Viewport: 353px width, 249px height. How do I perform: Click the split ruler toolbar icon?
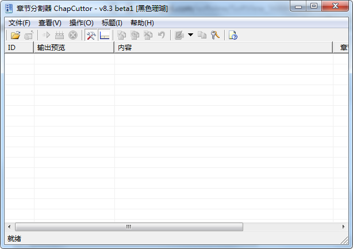click(59, 35)
